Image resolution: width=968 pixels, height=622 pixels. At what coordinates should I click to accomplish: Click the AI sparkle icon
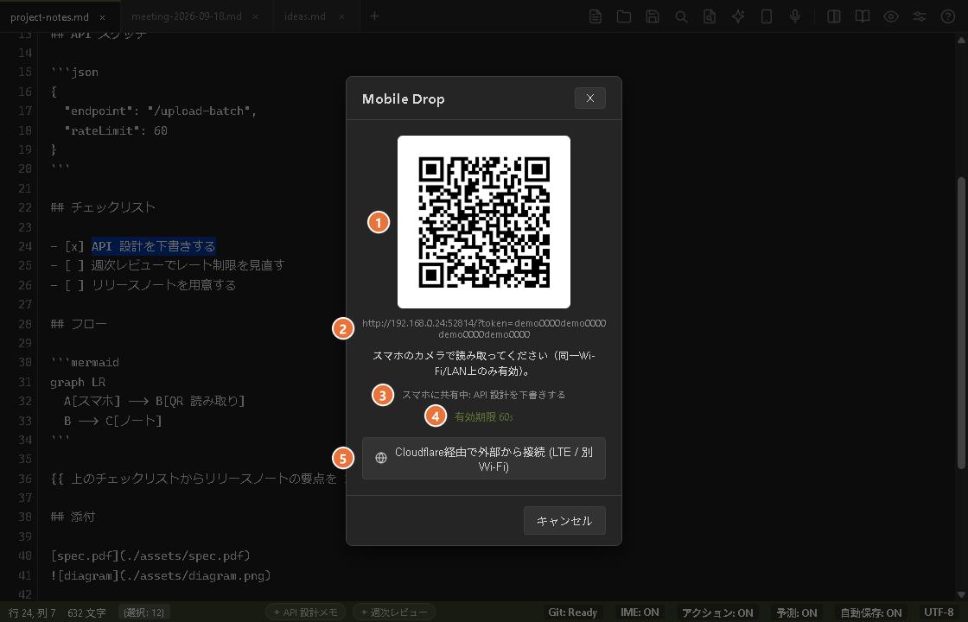(738, 16)
